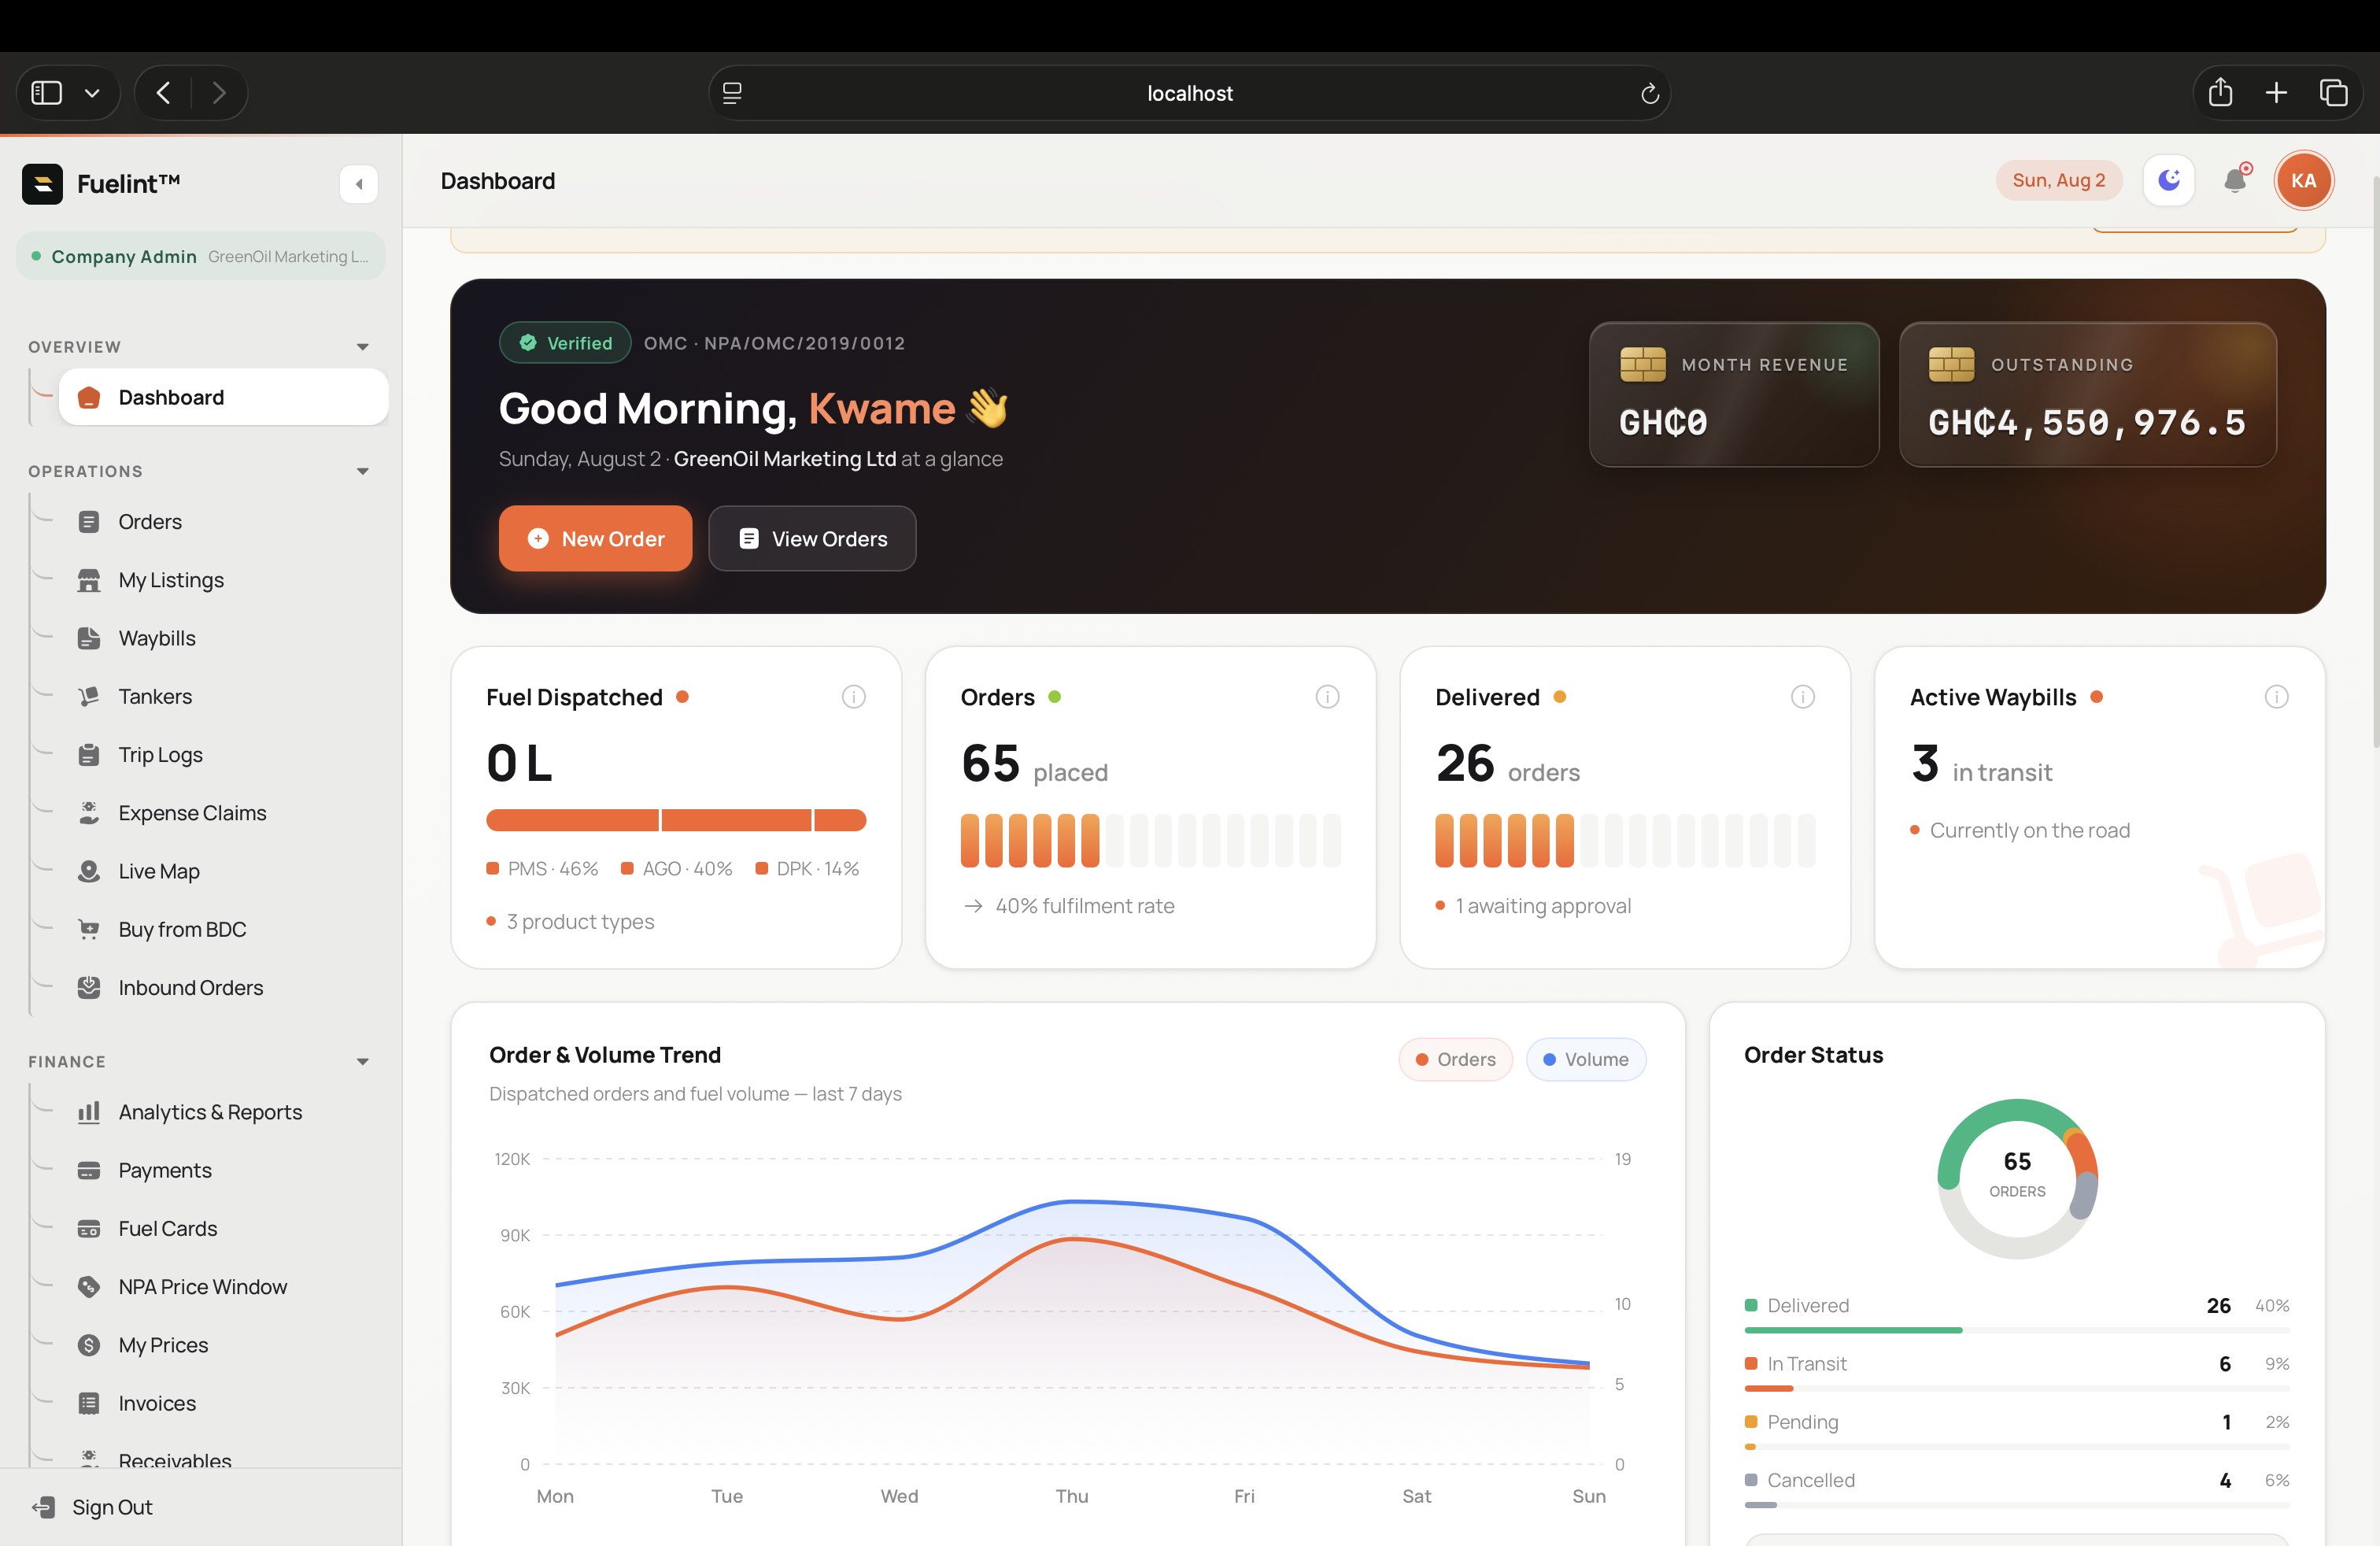Click the Tankers icon in sidebar
This screenshot has width=2380, height=1546.
[x=89, y=696]
